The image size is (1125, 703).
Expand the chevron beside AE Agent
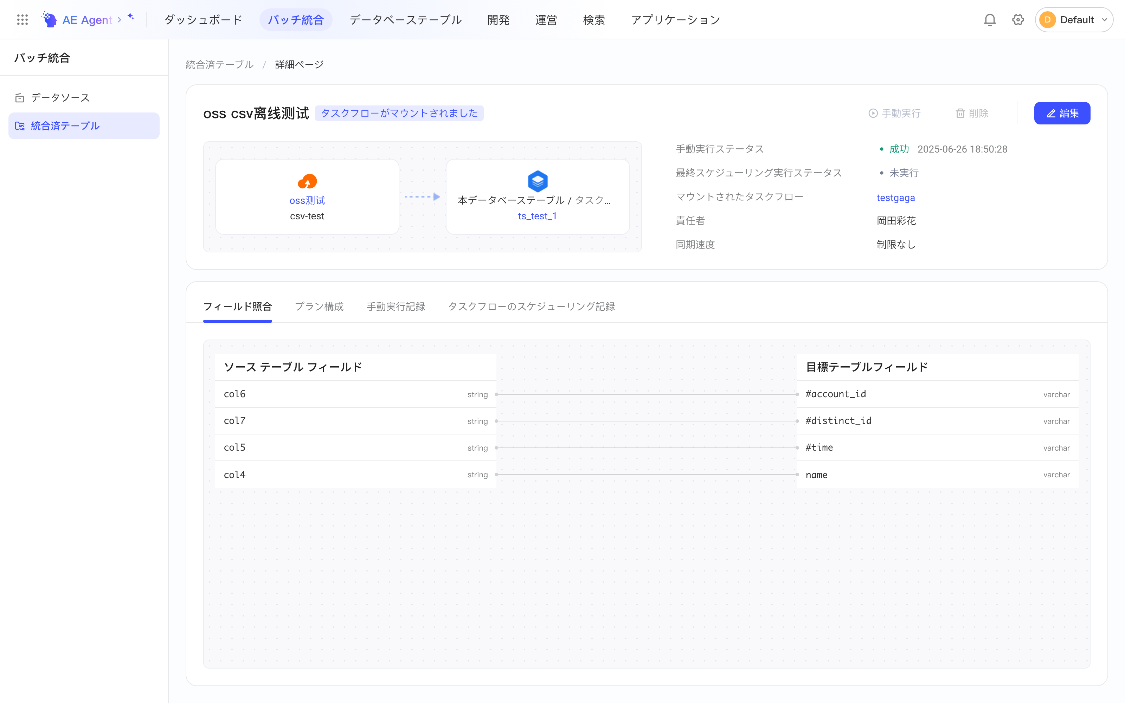point(120,20)
